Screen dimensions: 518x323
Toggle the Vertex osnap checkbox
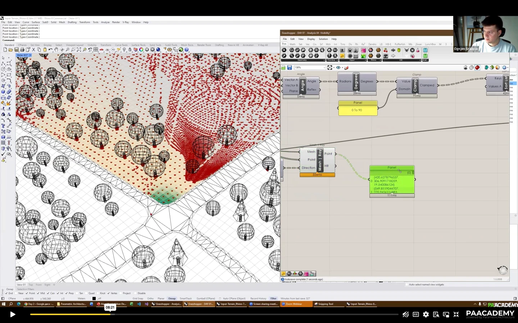[108, 293]
